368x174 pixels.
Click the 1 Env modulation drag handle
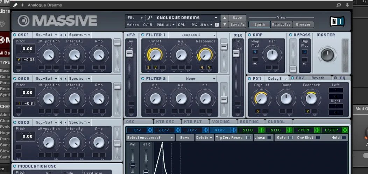[150, 130]
